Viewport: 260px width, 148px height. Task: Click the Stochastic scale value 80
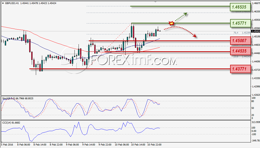click(x=253, y=101)
